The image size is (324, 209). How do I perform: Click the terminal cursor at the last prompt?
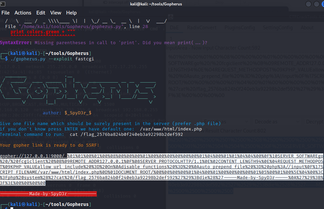[x=12, y=208]
